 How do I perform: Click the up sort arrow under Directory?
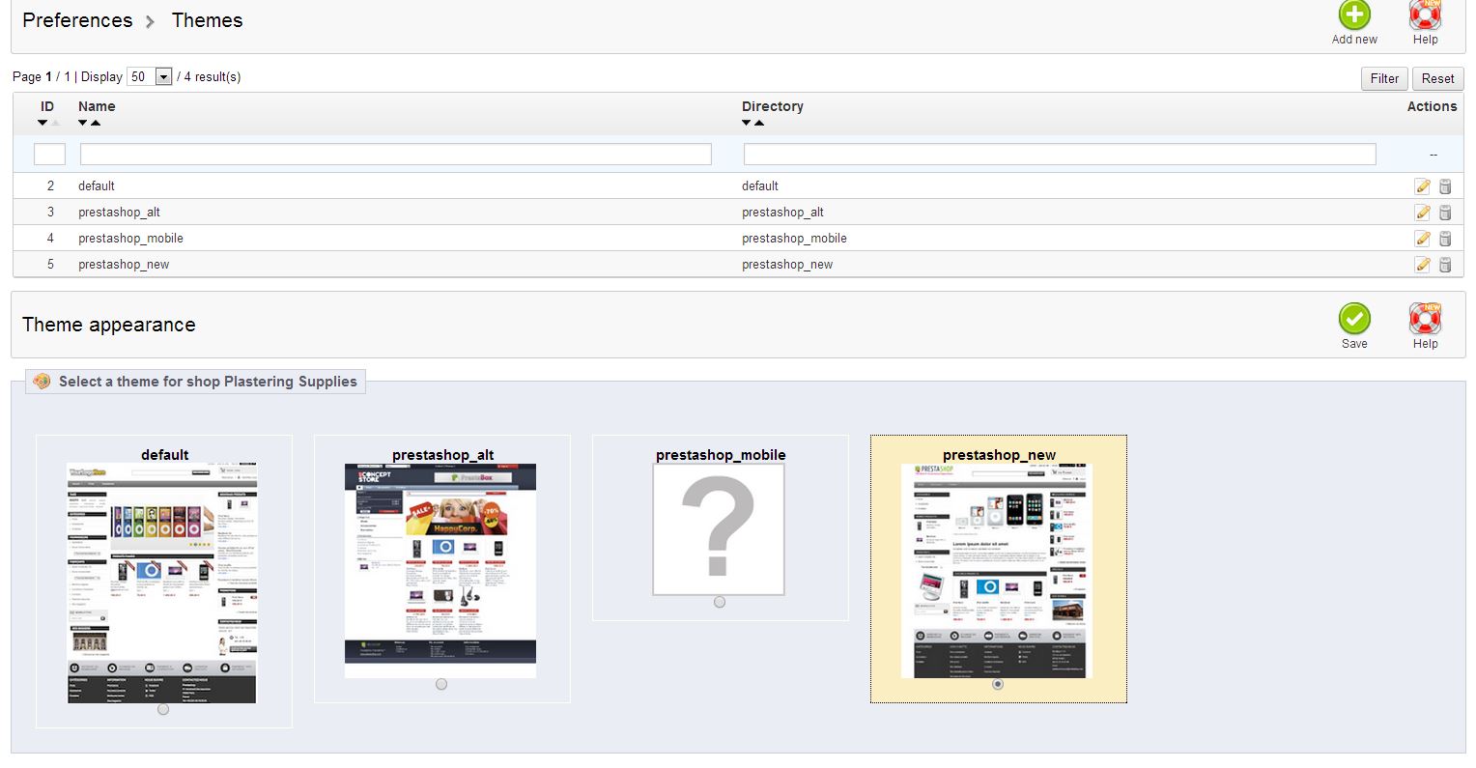tap(759, 123)
